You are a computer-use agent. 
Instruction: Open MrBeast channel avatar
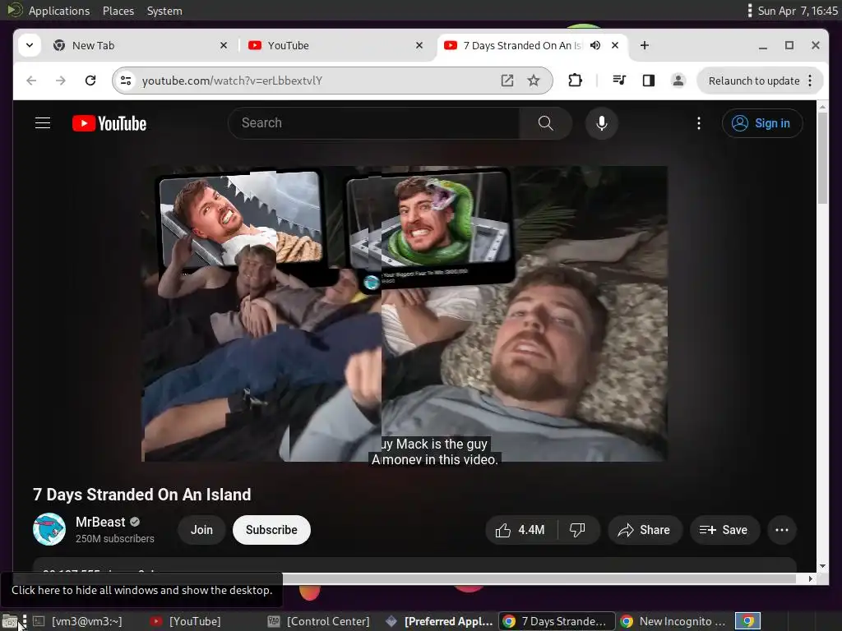click(x=49, y=530)
